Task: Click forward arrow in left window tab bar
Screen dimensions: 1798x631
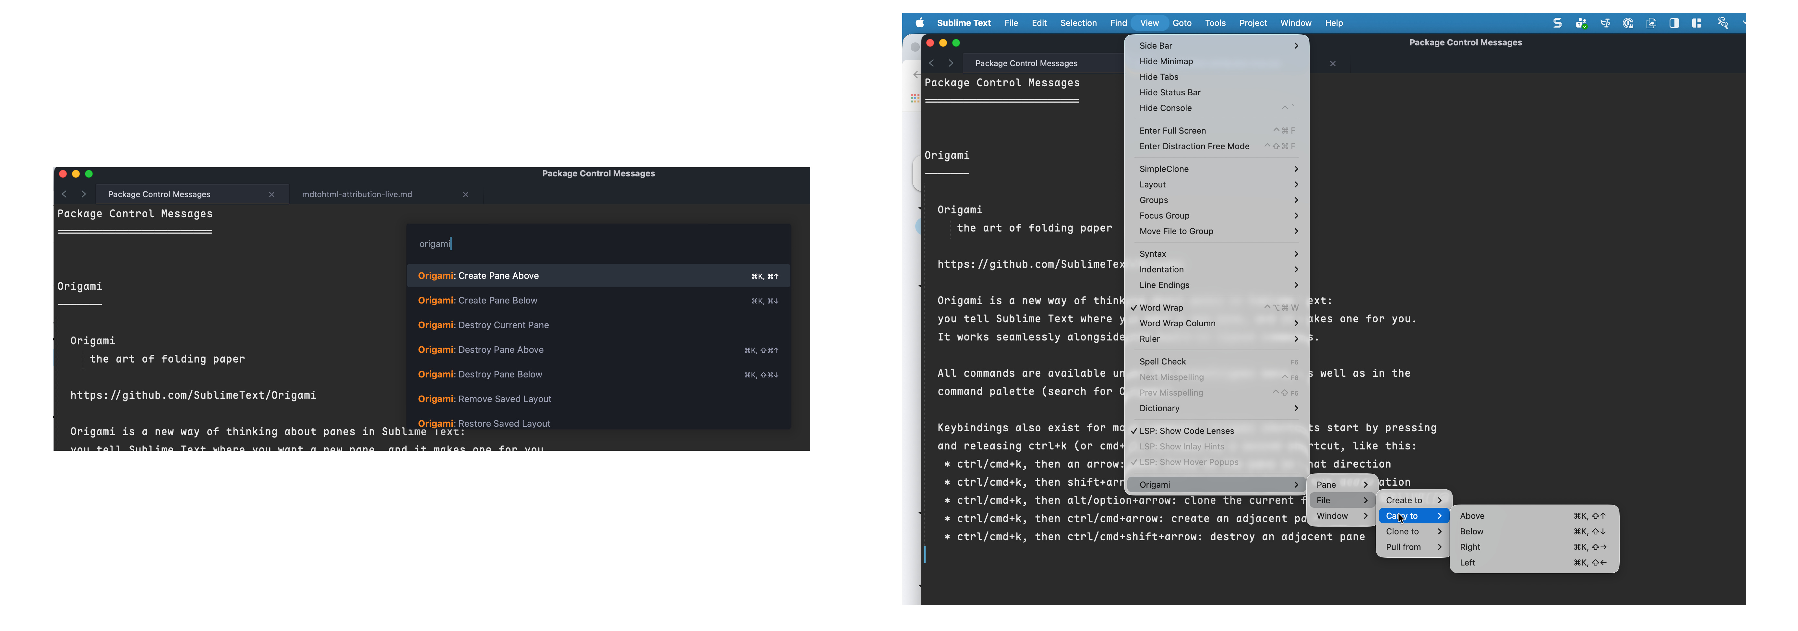Action: (84, 194)
